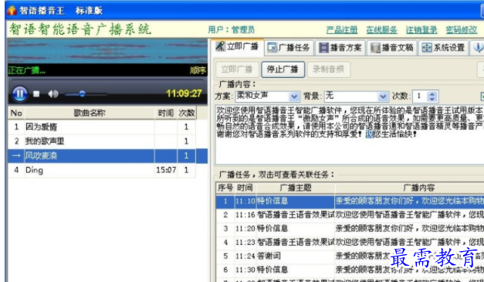Image resolution: width=484 pixels, height=282 pixels.
Task: Click the 次数 column header in playlist
Action: [x=187, y=113]
